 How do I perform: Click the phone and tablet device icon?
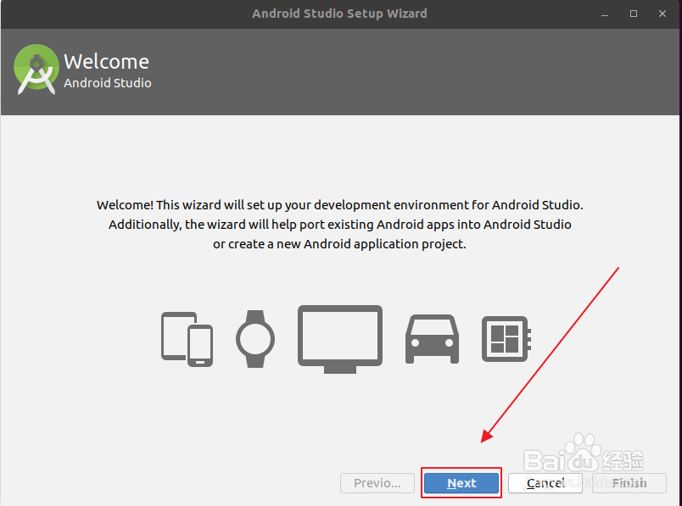pos(187,339)
